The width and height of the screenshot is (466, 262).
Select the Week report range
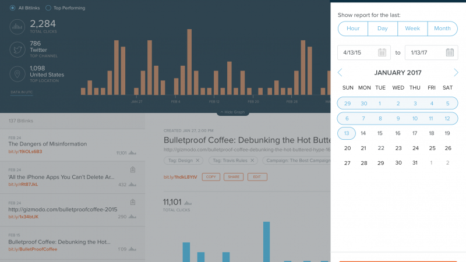(x=412, y=29)
